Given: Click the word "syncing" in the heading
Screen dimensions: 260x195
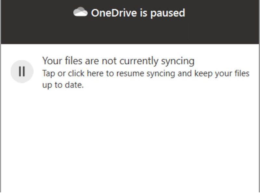Looking at the screenshot, I should point(178,61).
